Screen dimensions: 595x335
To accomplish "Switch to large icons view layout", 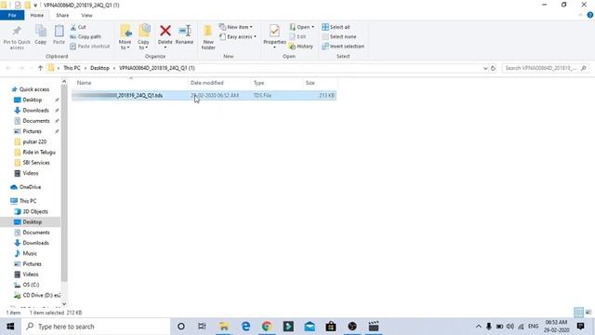I will click(x=588, y=313).
